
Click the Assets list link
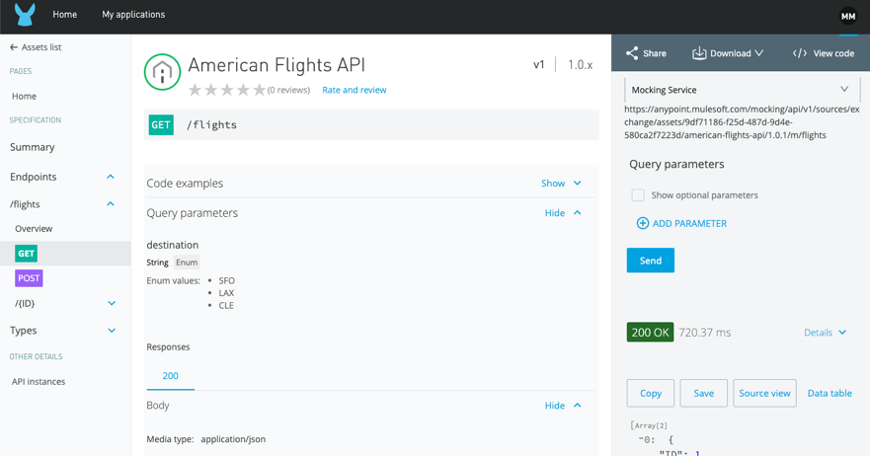click(41, 47)
